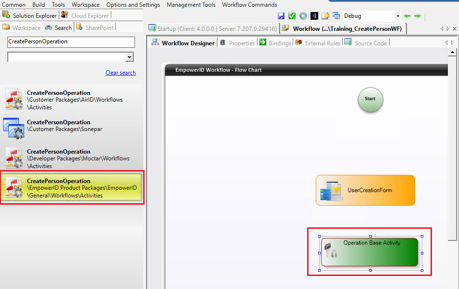This screenshot has height=289, width=459.
Task: Click the Clear search link
Action: [121, 73]
